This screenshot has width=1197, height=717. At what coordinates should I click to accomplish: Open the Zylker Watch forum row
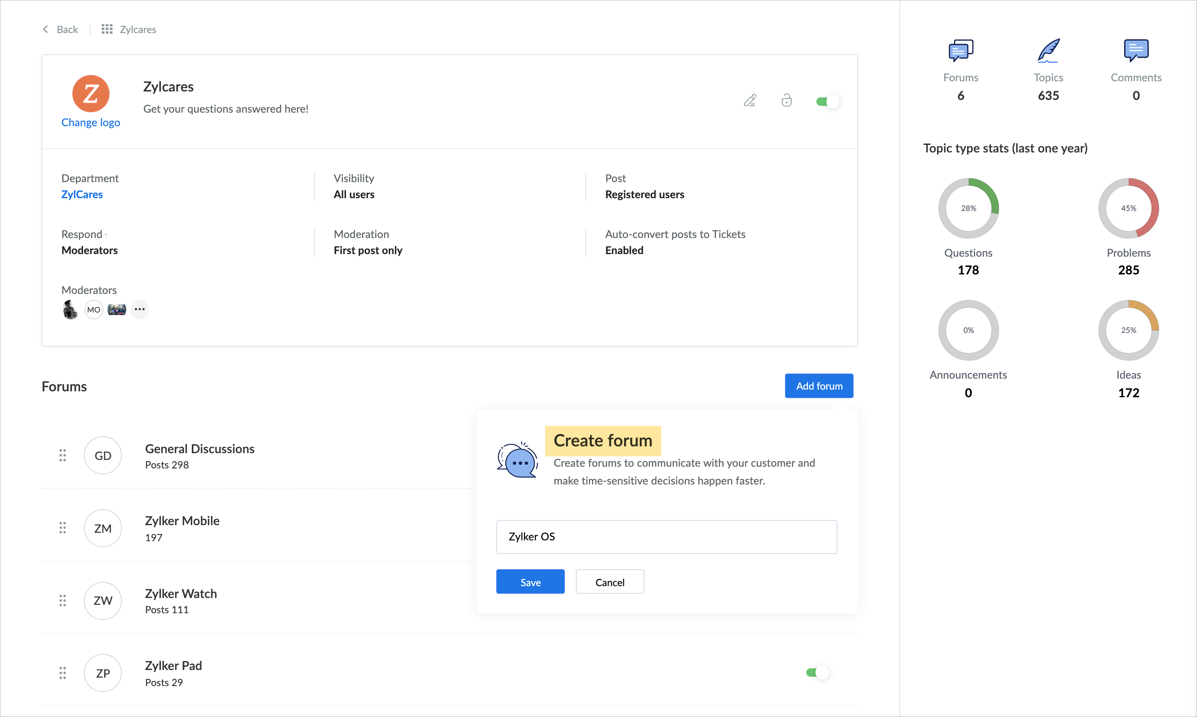181,594
